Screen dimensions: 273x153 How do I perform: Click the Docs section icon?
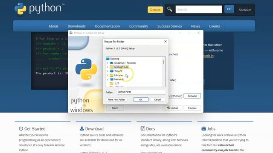point(142,128)
